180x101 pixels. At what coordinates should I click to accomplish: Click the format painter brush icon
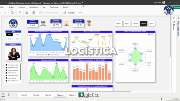click(x=5, y=13)
